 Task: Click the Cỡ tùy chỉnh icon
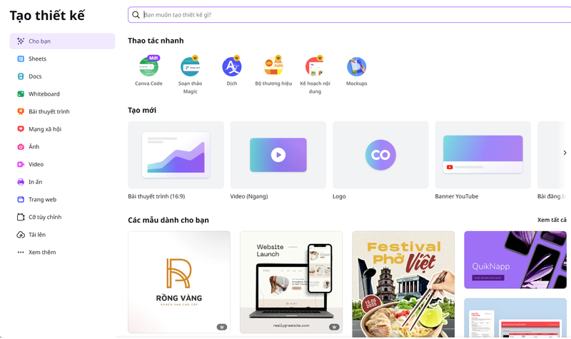(21, 217)
